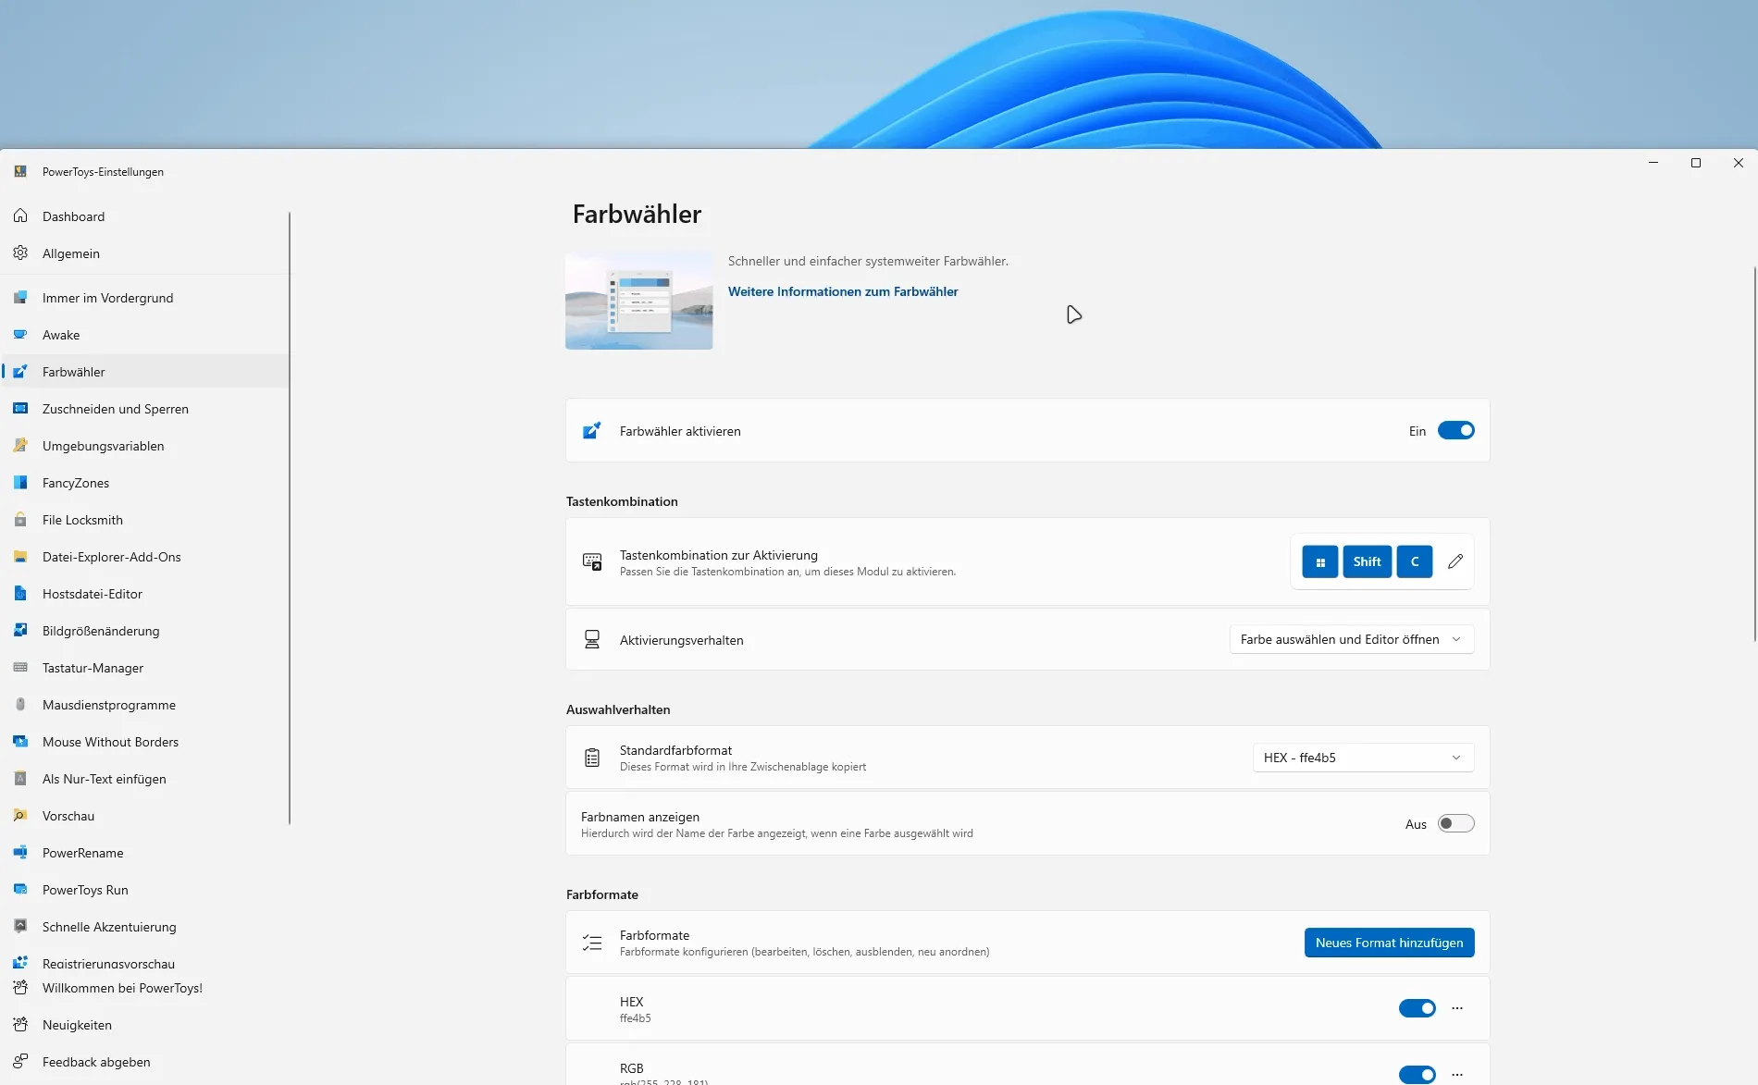Screen dimensions: 1758x1085
Task: Click the Registrierungsvorschau icon
Action: click(x=20, y=963)
